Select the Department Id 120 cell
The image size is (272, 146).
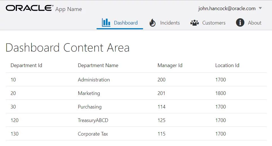click(15, 120)
